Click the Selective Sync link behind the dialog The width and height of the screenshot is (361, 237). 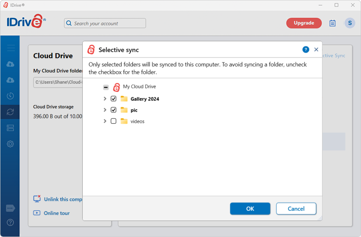pos(334,56)
